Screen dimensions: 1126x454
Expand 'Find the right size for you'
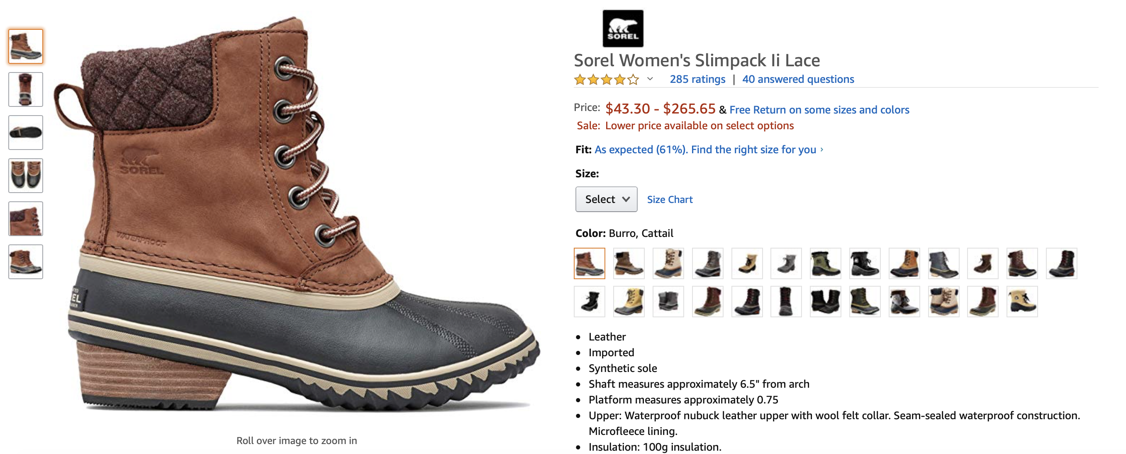coord(753,150)
